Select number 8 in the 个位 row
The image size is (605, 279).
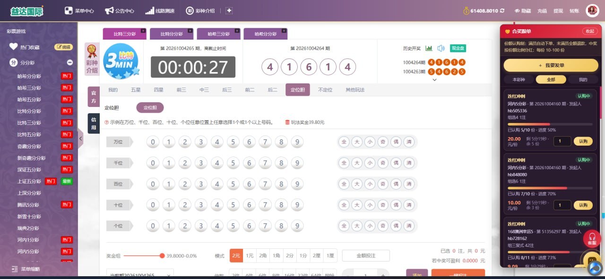click(x=281, y=226)
